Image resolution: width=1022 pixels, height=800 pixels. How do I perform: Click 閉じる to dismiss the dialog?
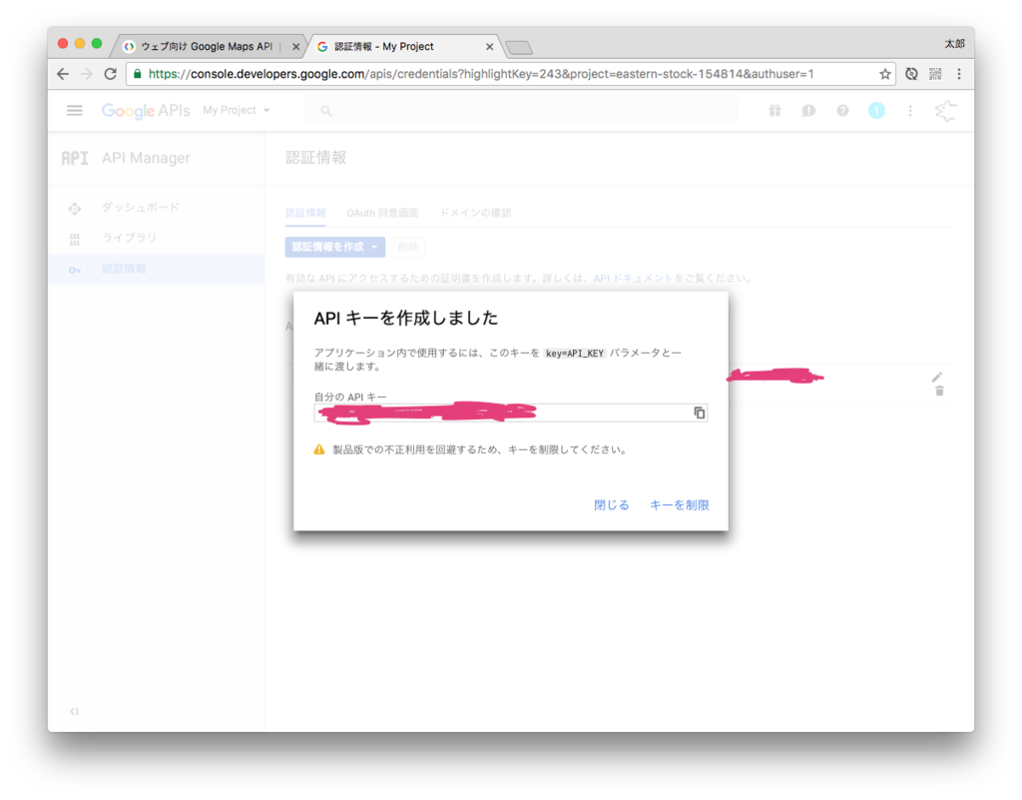pyautogui.click(x=611, y=504)
